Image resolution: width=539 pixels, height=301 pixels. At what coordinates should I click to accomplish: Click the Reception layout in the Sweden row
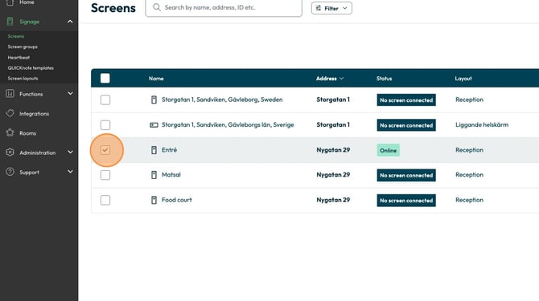pos(469,100)
